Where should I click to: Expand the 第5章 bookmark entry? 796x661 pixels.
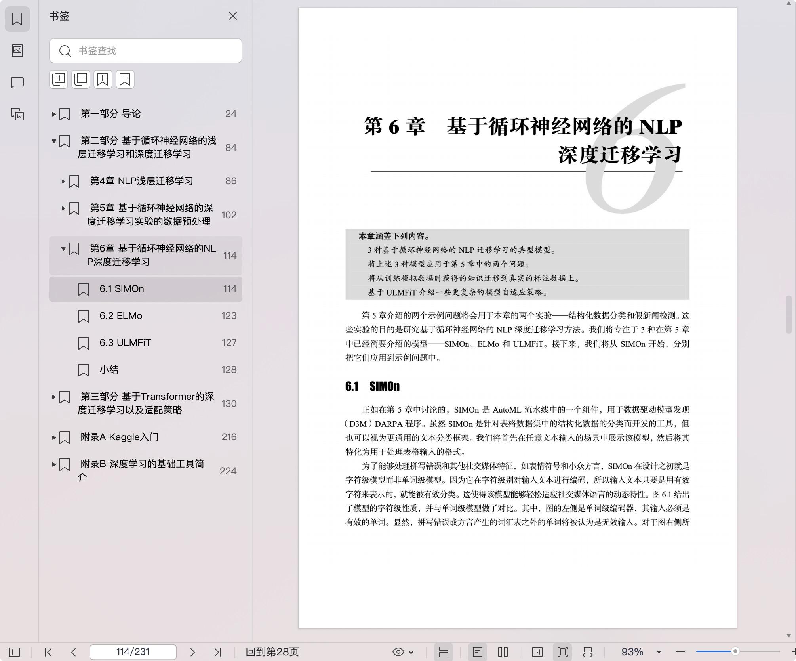pos(63,208)
